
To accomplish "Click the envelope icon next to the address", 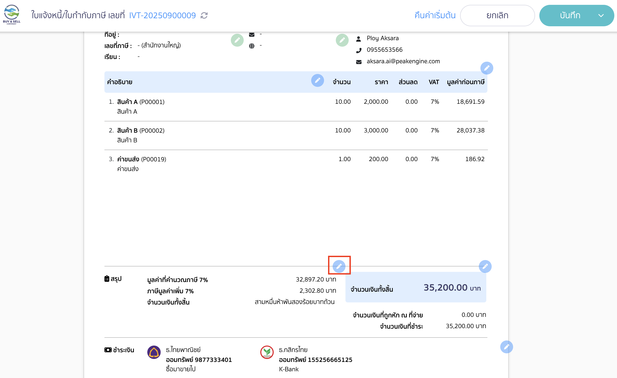I will coord(252,35).
